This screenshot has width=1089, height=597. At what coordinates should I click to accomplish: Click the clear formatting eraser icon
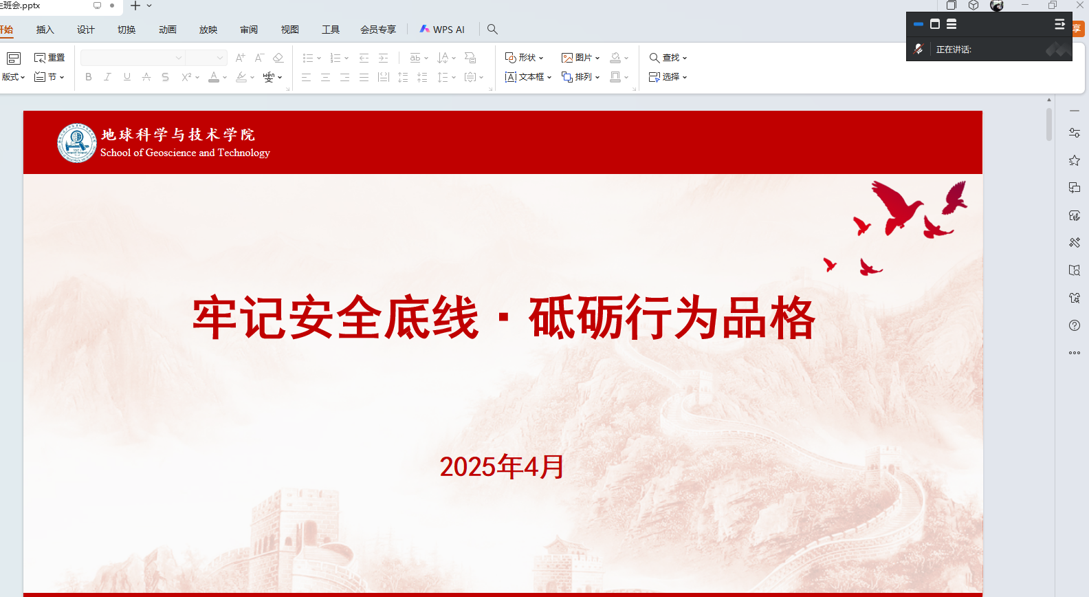(x=278, y=58)
